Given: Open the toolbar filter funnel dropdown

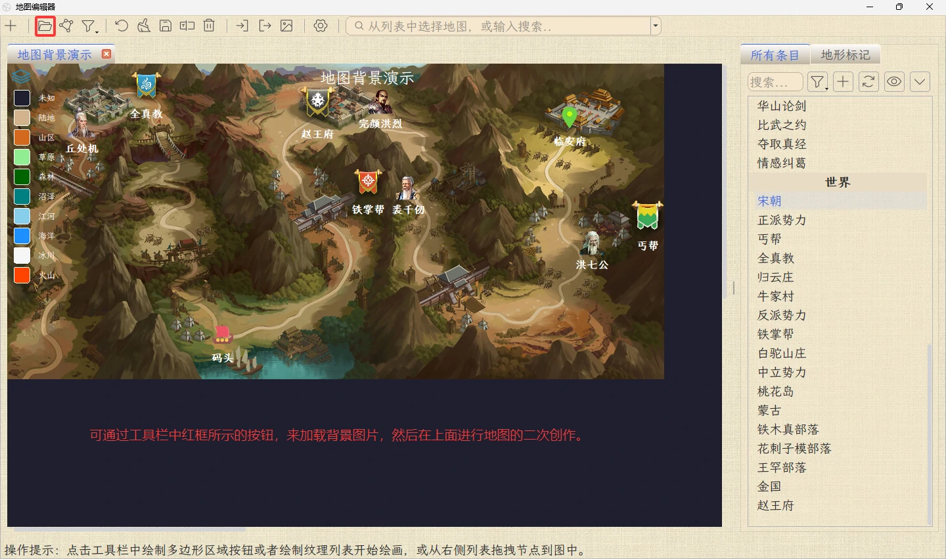Looking at the screenshot, I should coord(89,26).
